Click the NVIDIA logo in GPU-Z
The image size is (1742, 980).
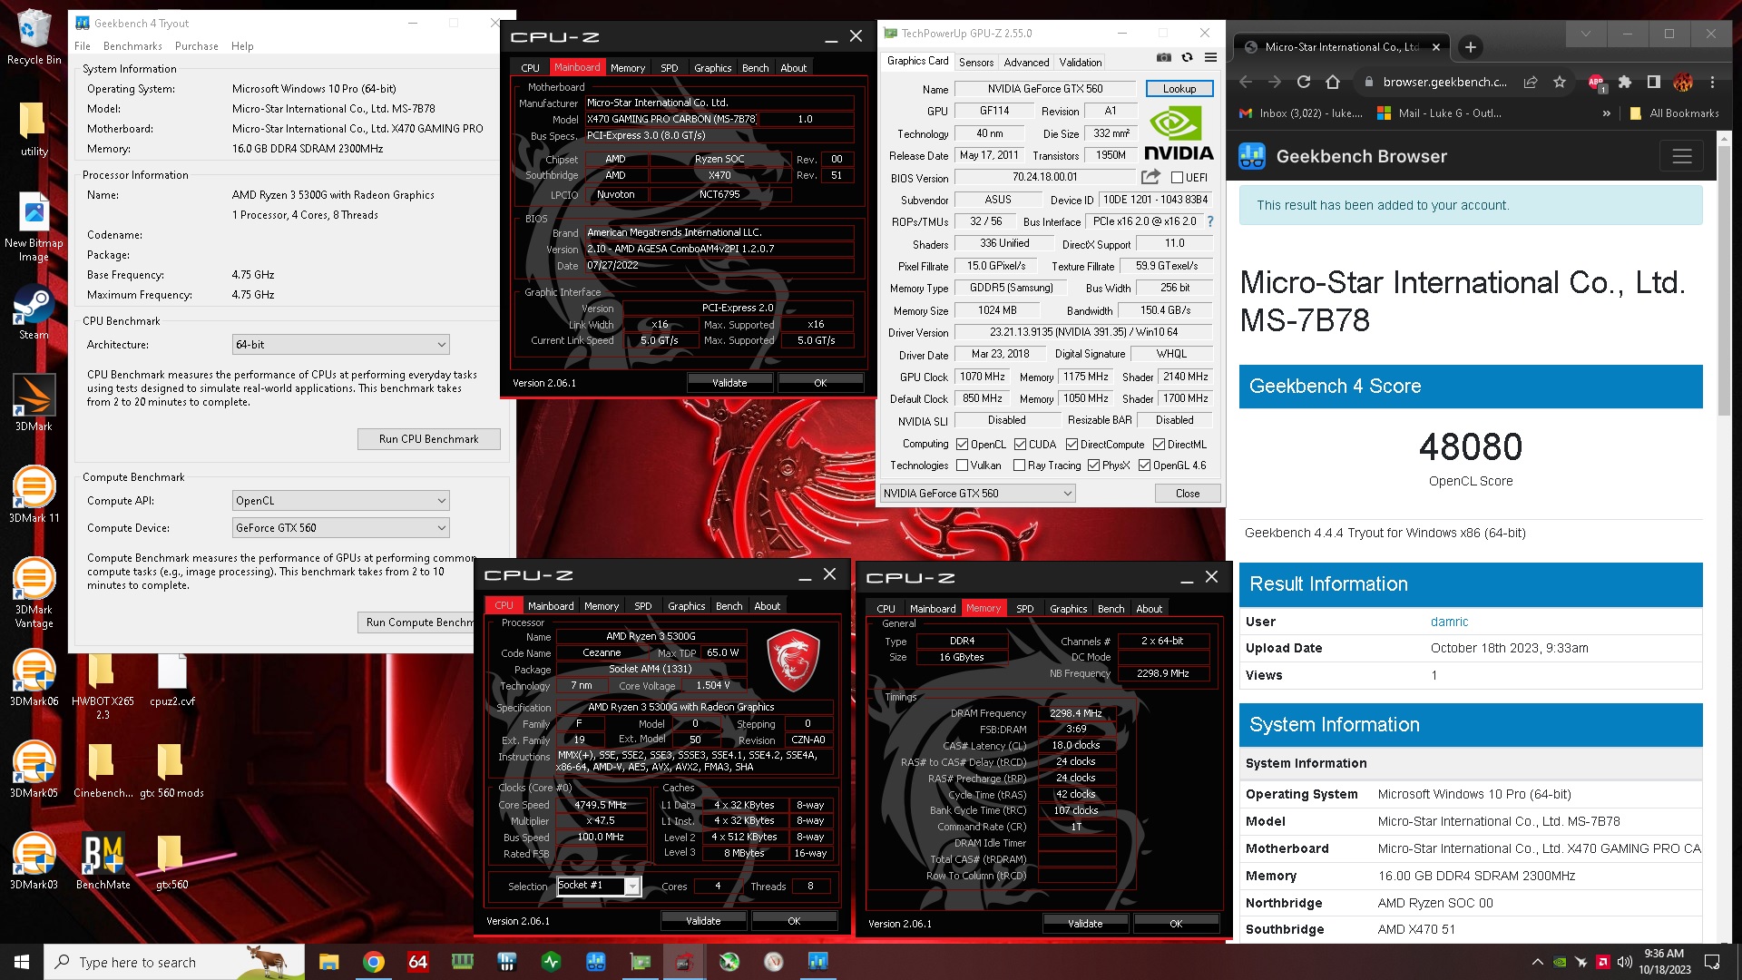[x=1179, y=133]
